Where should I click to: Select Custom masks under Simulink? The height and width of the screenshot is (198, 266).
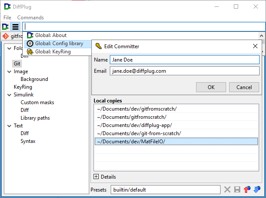pyautogui.click(x=37, y=102)
